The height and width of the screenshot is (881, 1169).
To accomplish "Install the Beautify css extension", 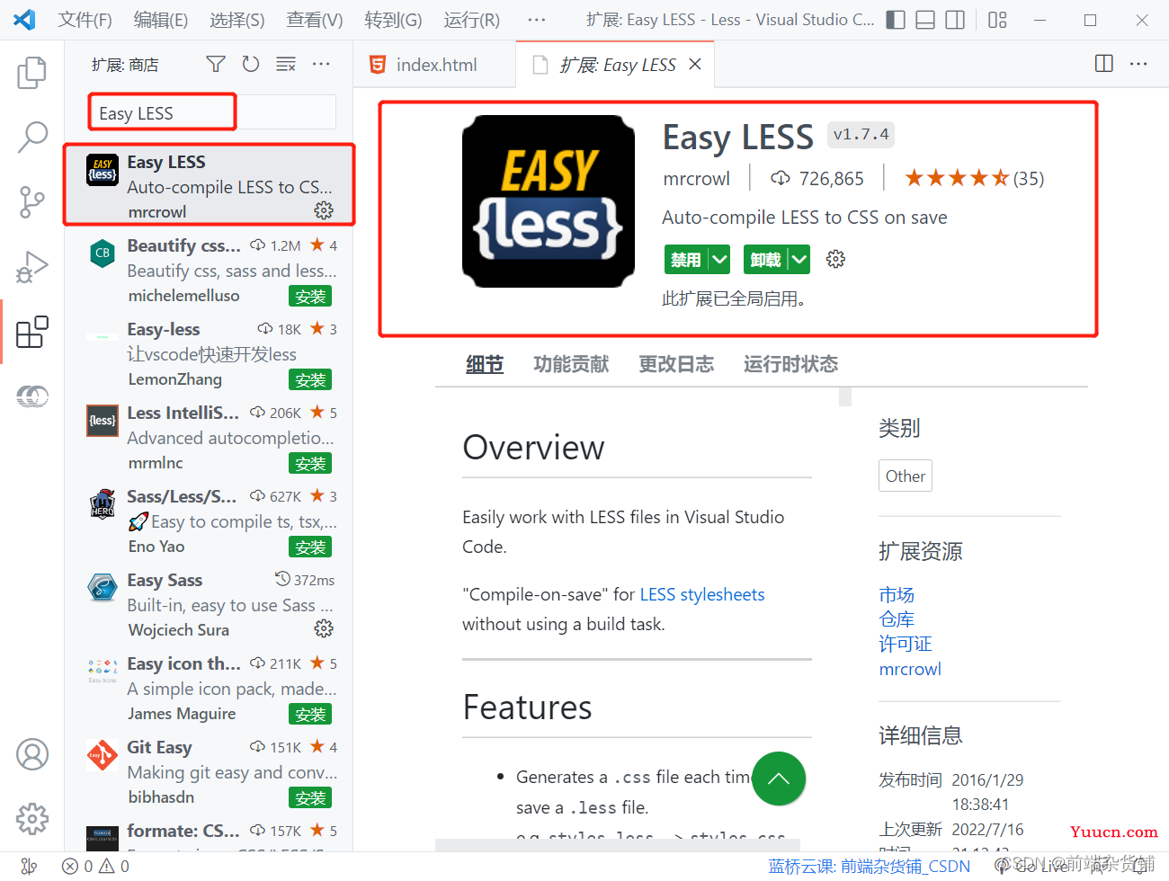I will (310, 297).
